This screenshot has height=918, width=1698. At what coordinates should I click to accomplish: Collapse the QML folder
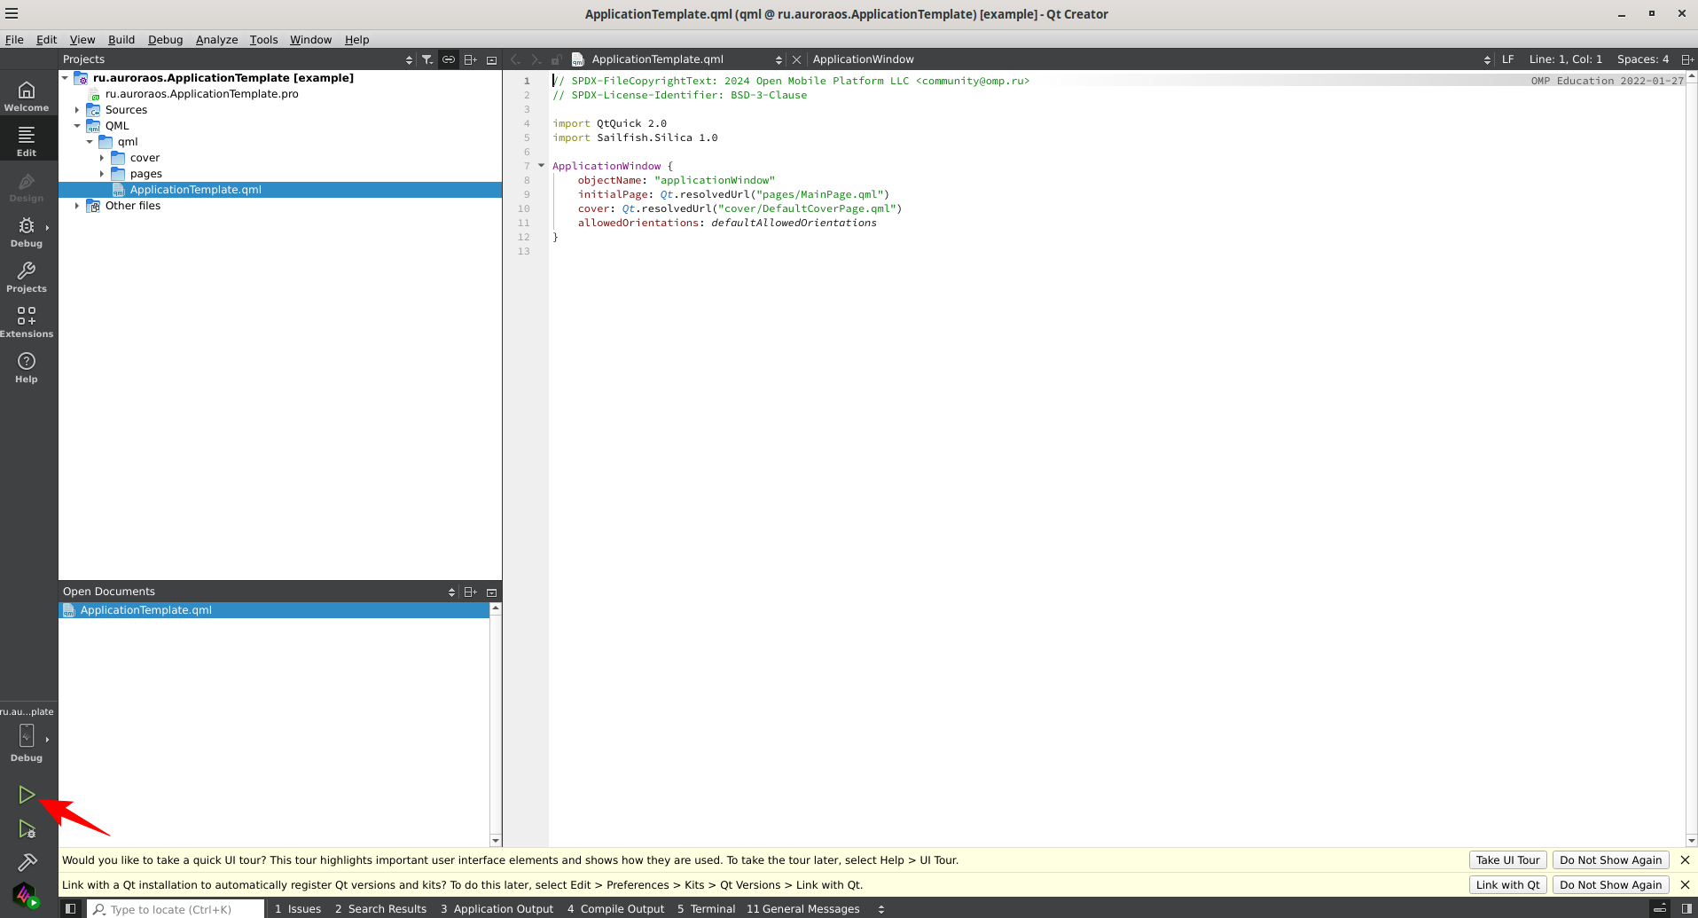coord(77,126)
